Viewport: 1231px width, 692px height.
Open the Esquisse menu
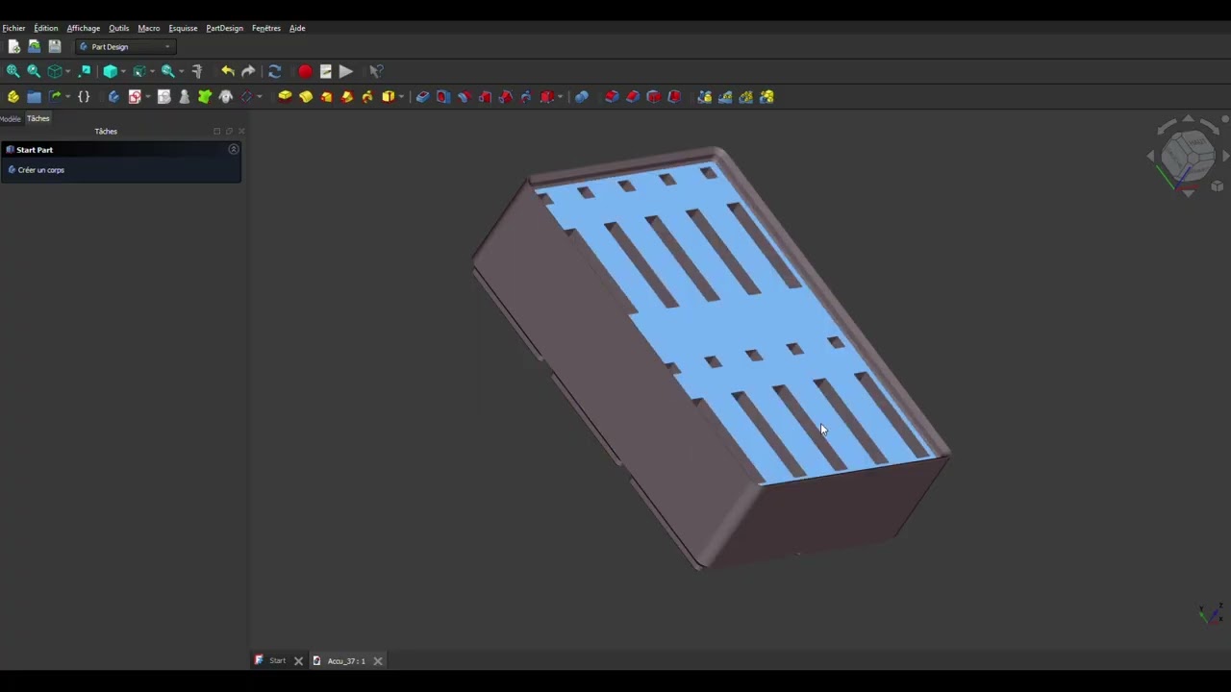[183, 28]
